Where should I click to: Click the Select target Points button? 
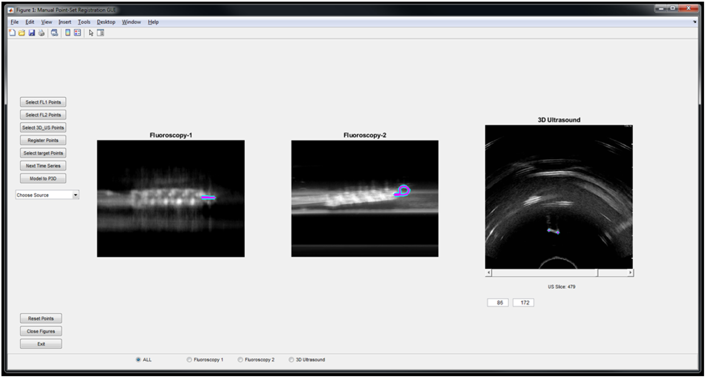(x=43, y=153)
